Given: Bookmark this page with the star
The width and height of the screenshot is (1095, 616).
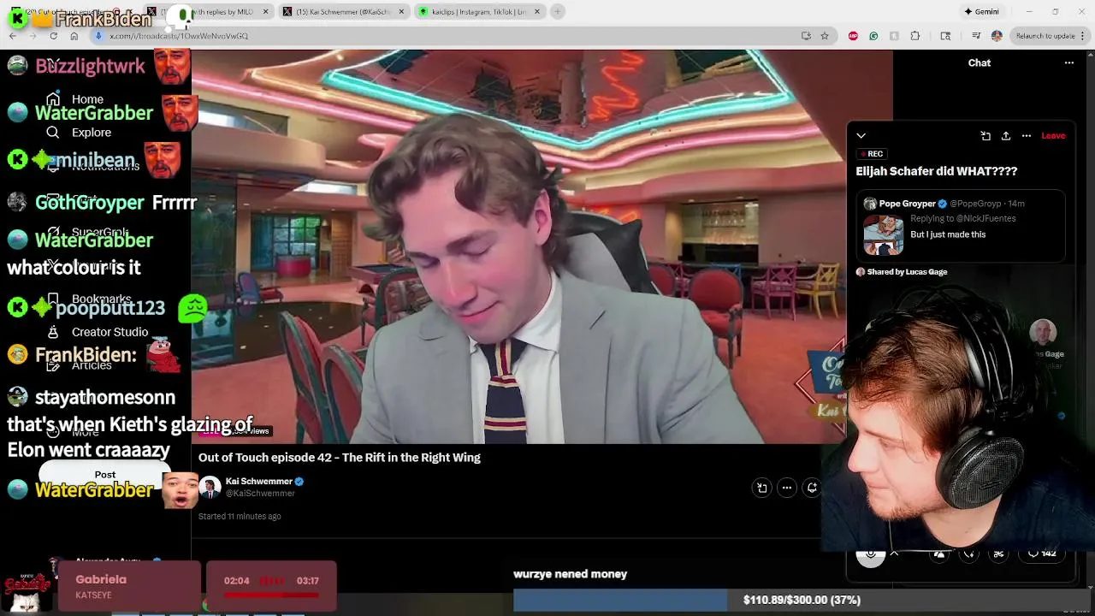Looking at the screenshot, I should coord(825,36).
